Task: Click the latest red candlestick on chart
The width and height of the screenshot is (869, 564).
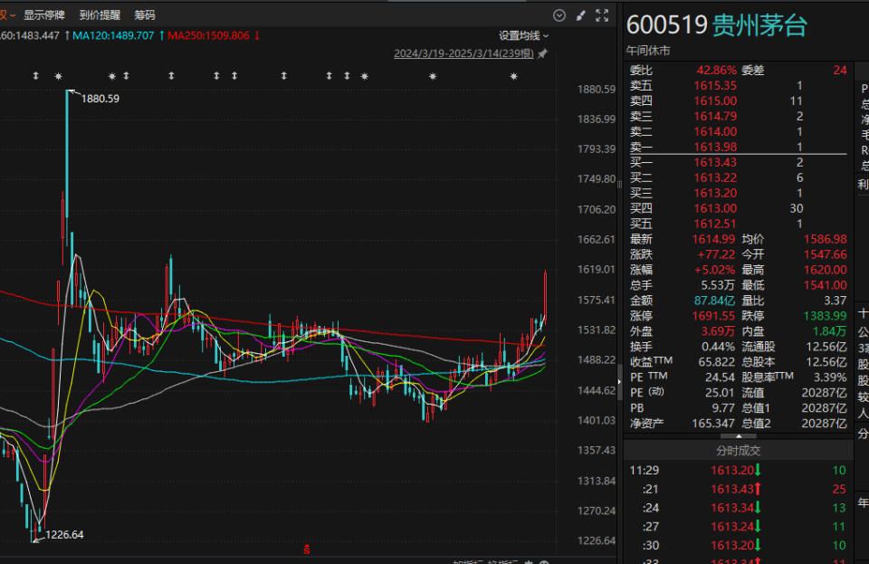Action: [545, 296]
